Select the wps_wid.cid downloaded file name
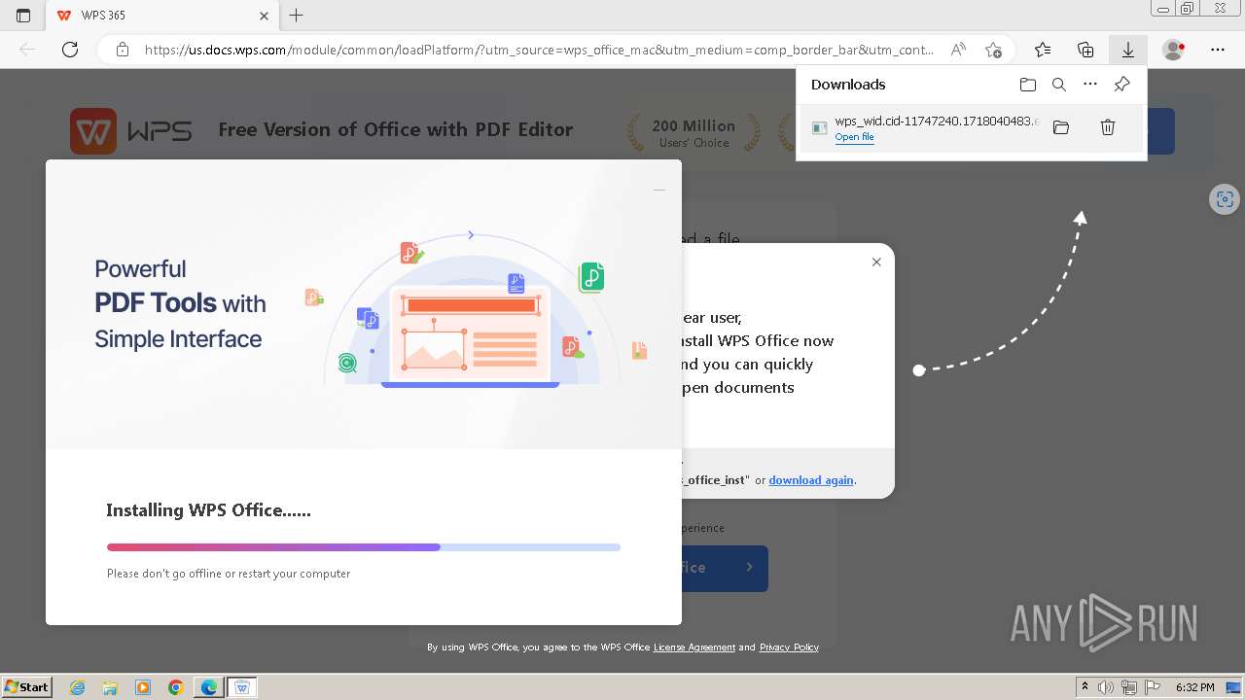 pos(937,122)
